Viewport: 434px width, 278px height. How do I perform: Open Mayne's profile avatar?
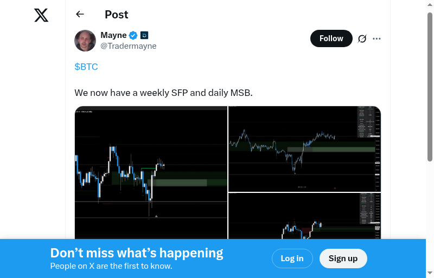(x=85, y=41)
